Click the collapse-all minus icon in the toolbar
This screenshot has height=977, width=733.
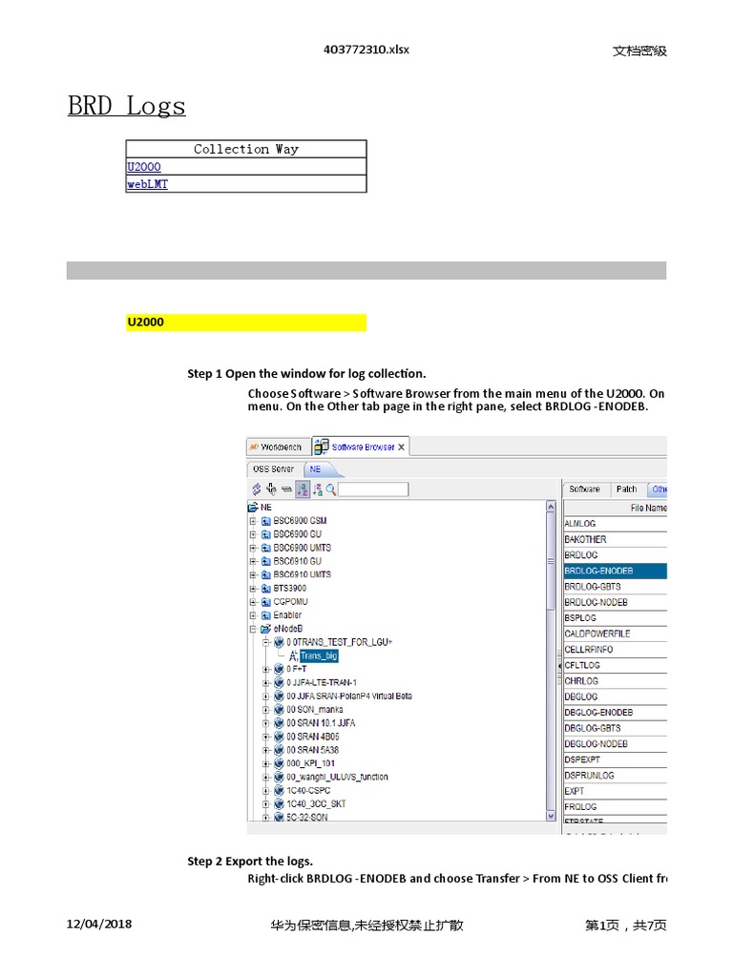pos(286,489)
